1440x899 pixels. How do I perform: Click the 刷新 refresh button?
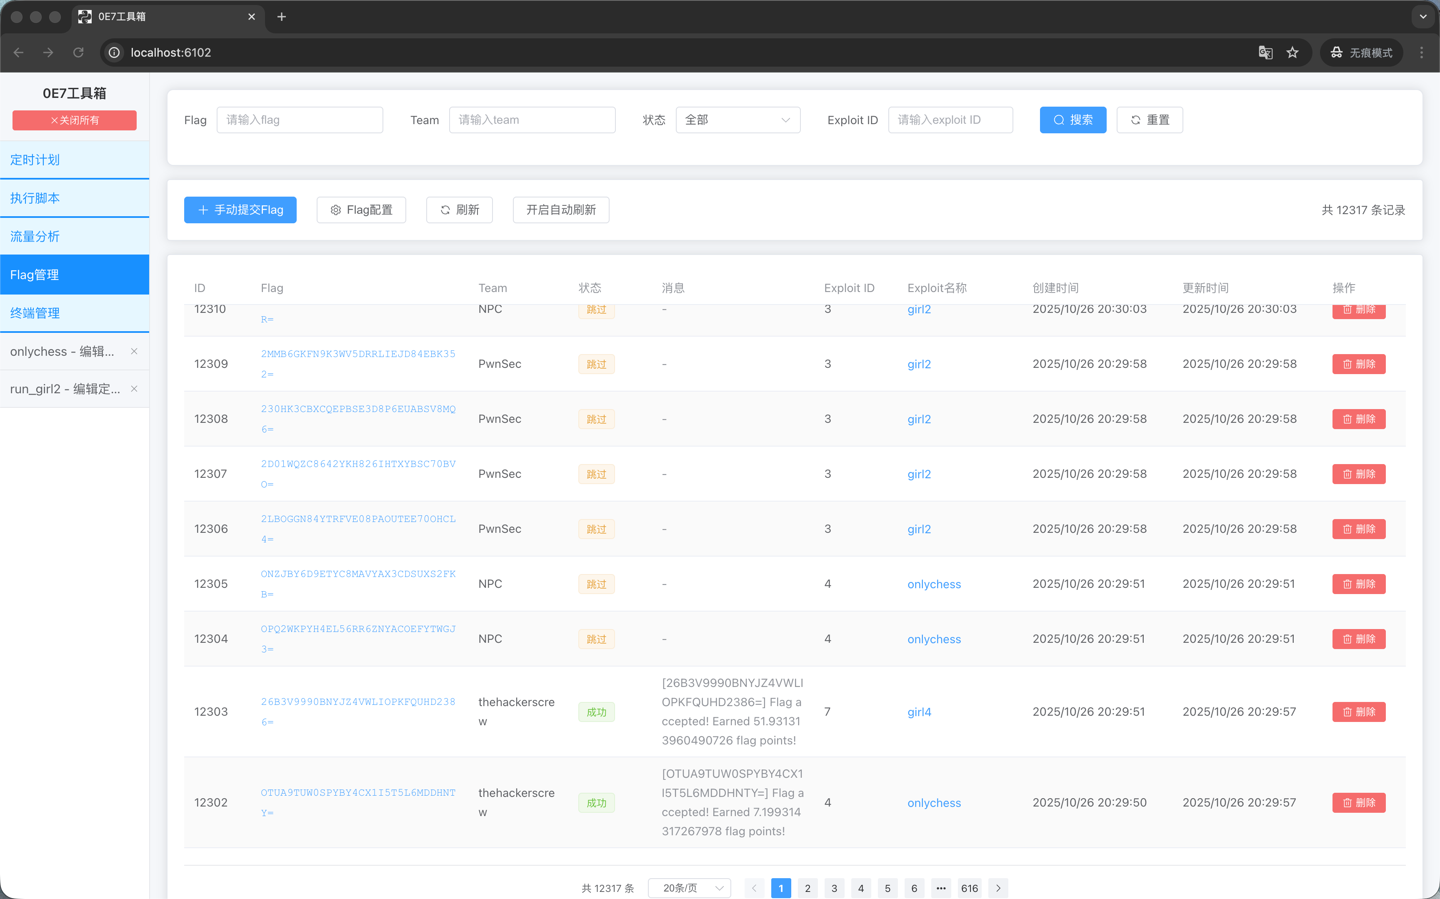(x=459, y=210)
